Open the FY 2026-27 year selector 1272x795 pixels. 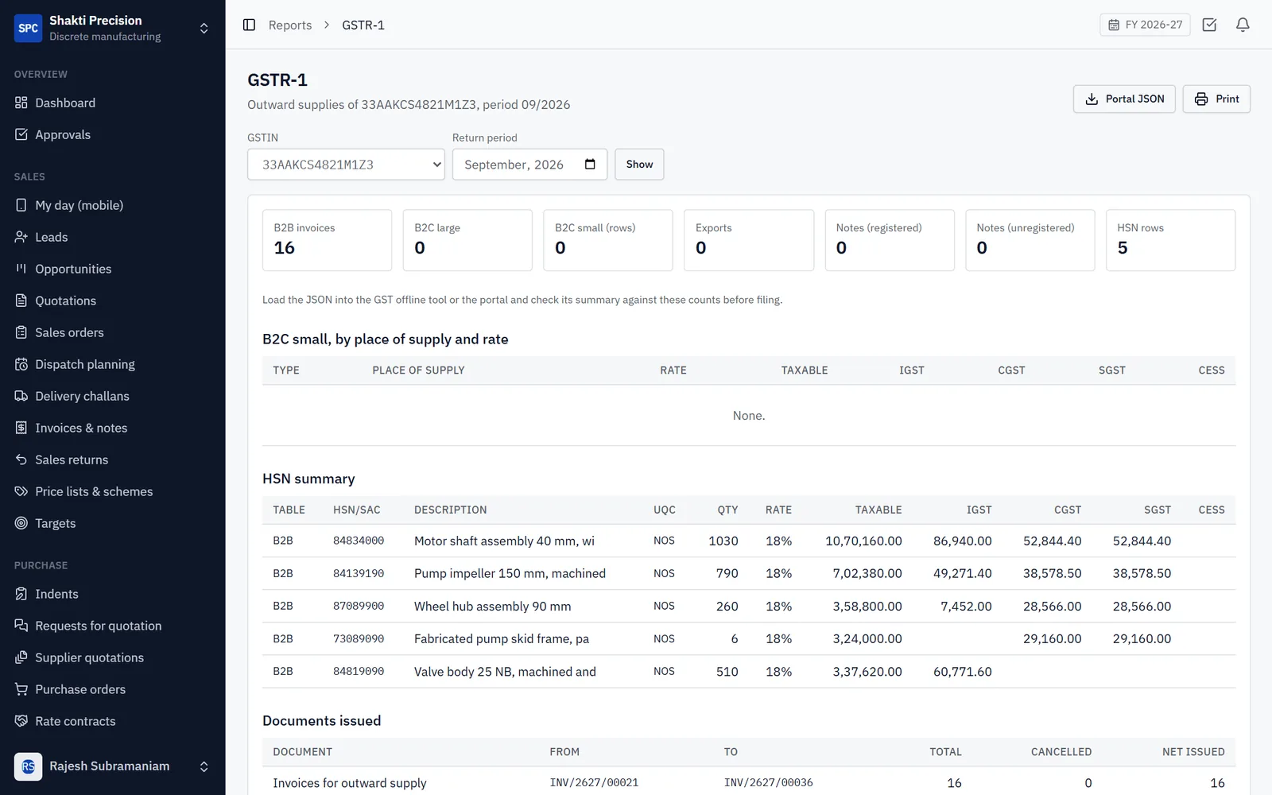pyautogui.click(x=1145, y=25)
